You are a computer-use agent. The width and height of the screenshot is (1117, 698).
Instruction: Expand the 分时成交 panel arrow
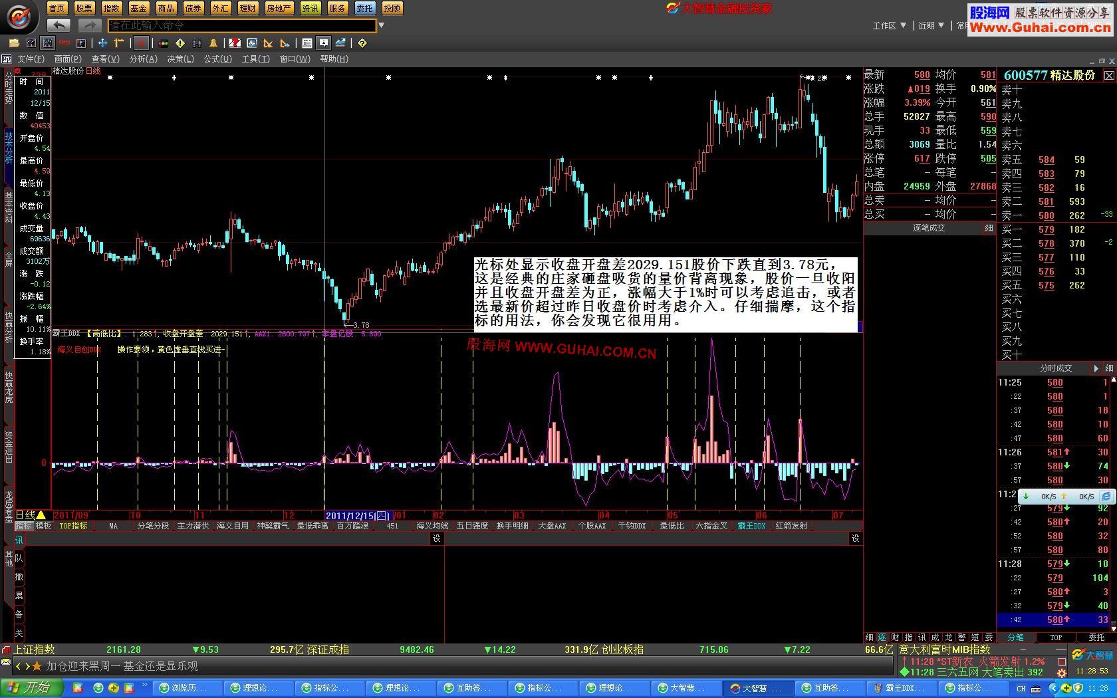pos(1096,368)
